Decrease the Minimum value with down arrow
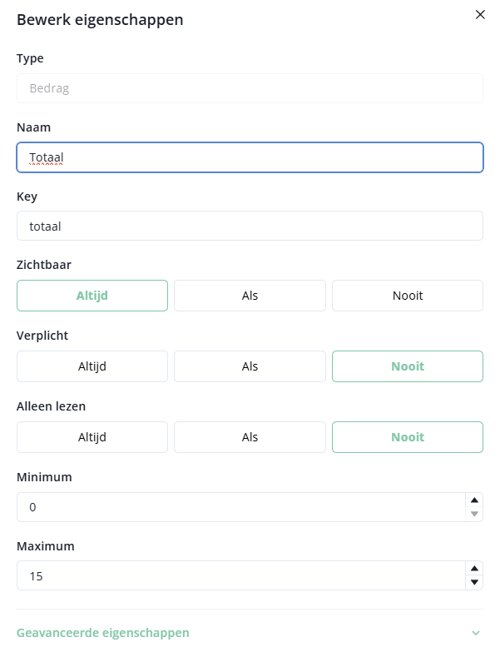 (x=474, y=514)
